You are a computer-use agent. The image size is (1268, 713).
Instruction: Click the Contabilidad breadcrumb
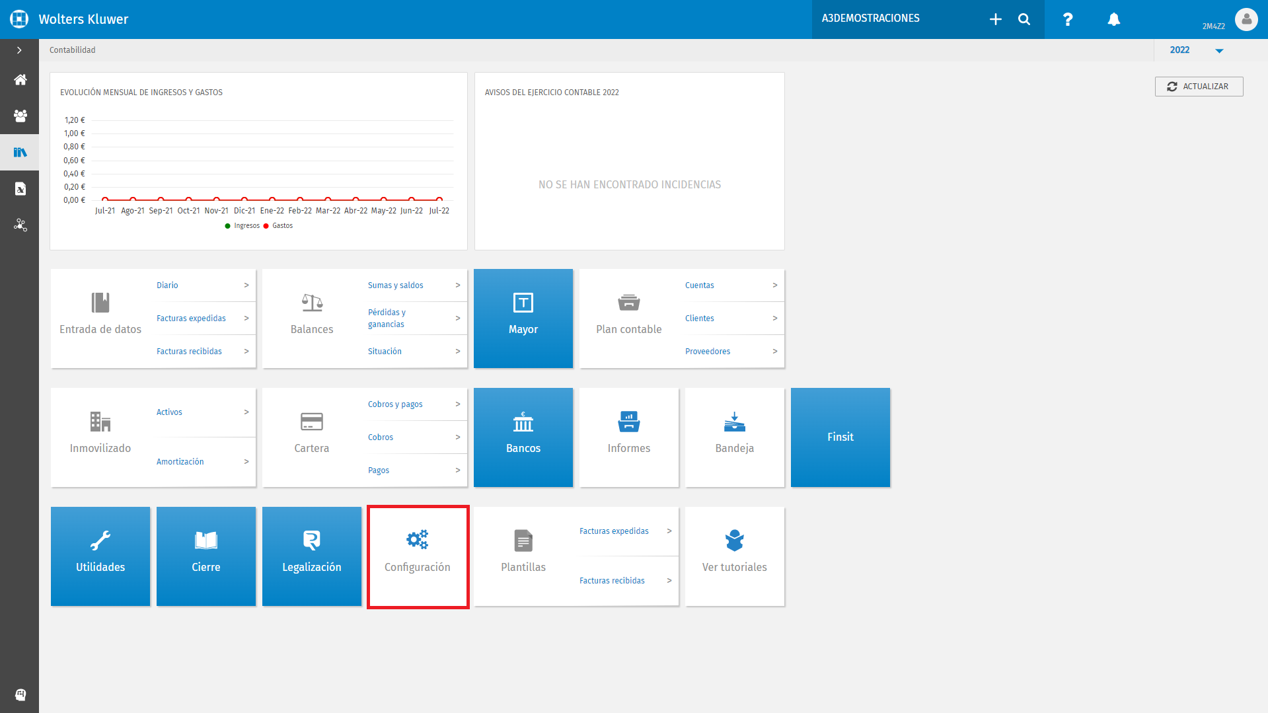pos(73,50)
